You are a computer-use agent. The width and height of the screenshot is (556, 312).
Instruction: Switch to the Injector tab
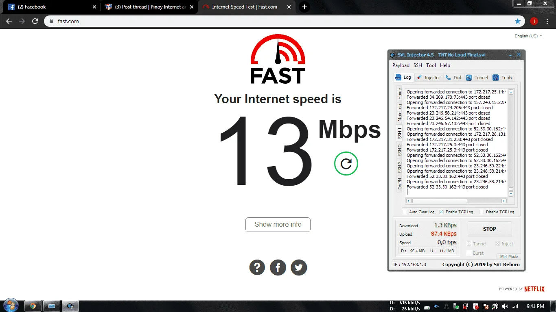428,78
